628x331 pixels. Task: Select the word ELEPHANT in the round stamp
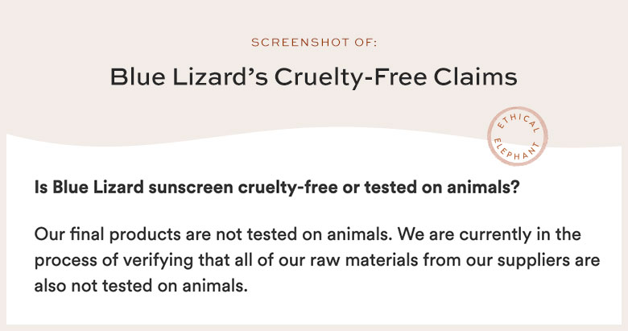click(517, 151)
